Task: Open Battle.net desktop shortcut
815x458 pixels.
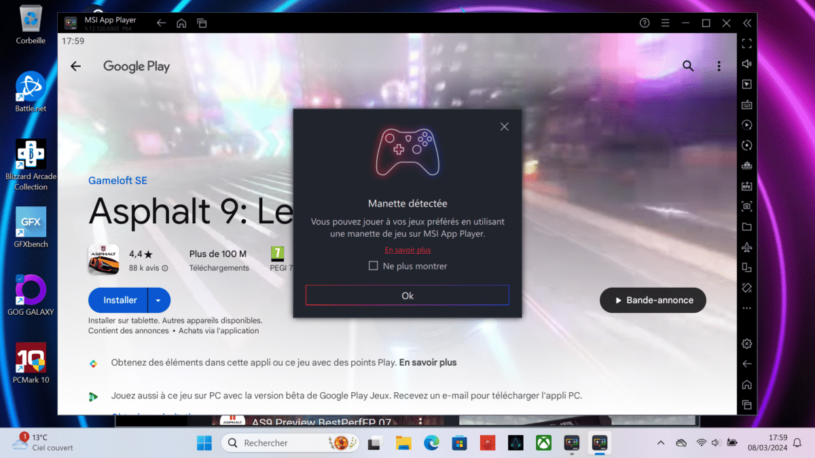Action: click(x=31, y=92)
